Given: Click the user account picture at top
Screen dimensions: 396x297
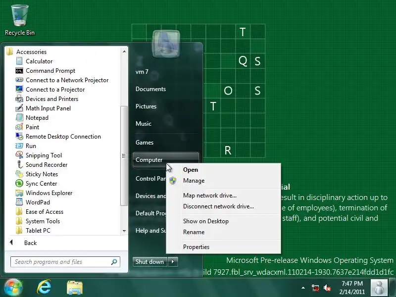Looking at the screenshot, I should point(166,44).
